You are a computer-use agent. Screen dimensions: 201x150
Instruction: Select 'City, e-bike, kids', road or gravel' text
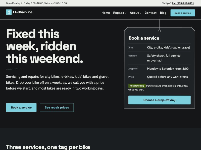168,47
